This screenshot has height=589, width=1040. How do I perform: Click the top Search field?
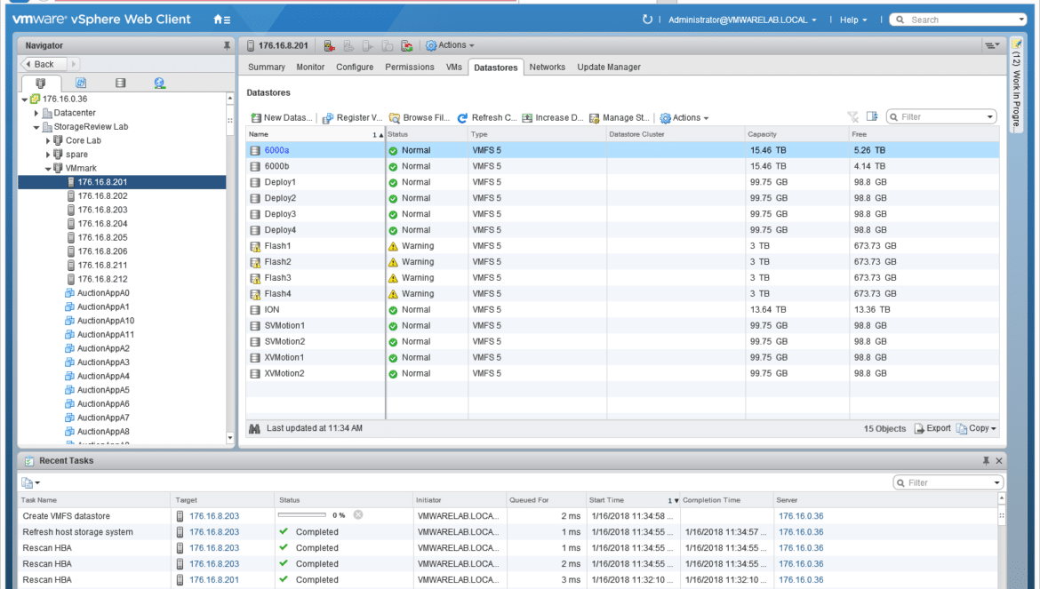point(957,20)
